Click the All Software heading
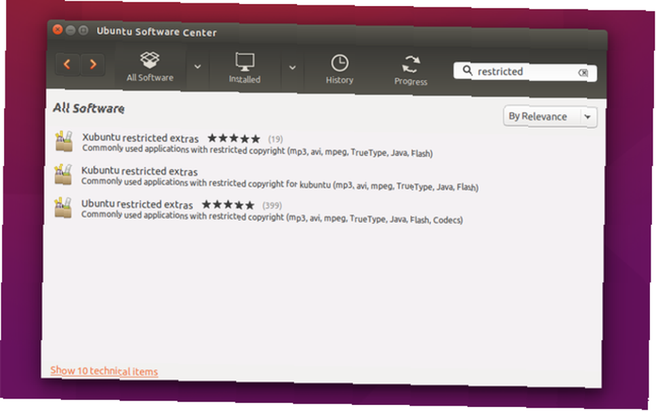This screenshot has width=656, height=411. click(x=89, y=108)
